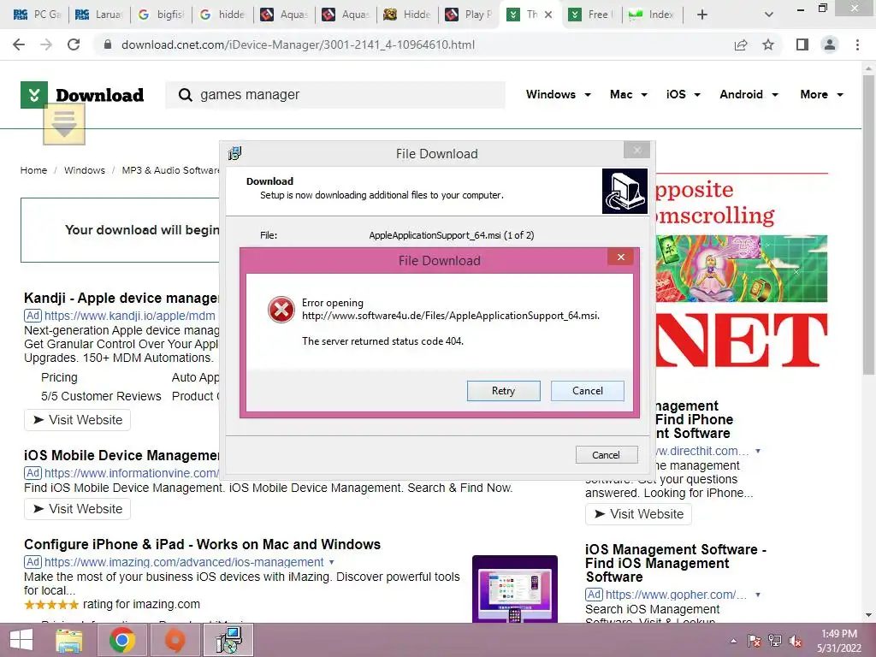Screen dimensions: 876x657
Task: Click the yellow download arrow icon
Action: pos(64,124)
